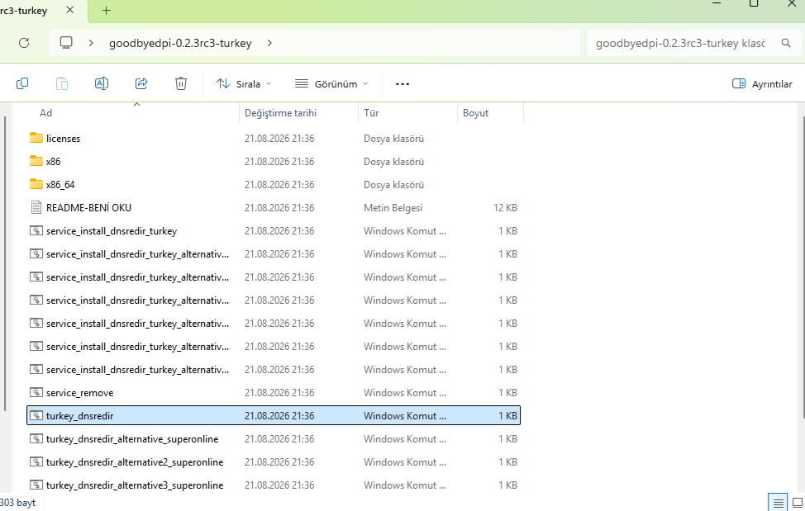This screenshot has height=511, width=805.
Task: Click into the folder search box
Action: point(680,43)
